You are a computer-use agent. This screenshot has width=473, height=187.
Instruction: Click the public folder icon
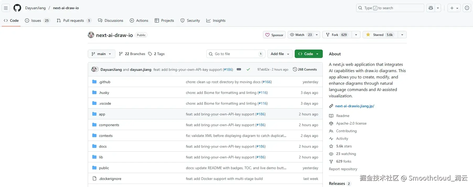pyautogui.click(x=94, y=168)
